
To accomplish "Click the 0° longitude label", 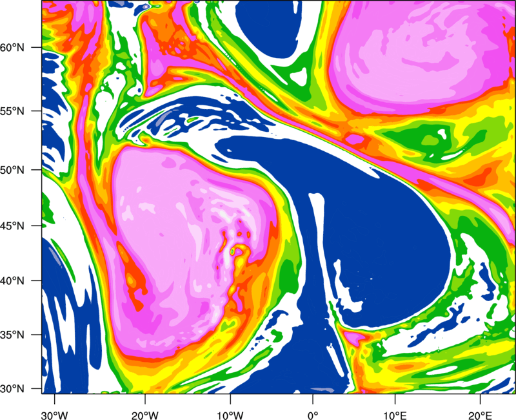I will click(x=313, y=415).
